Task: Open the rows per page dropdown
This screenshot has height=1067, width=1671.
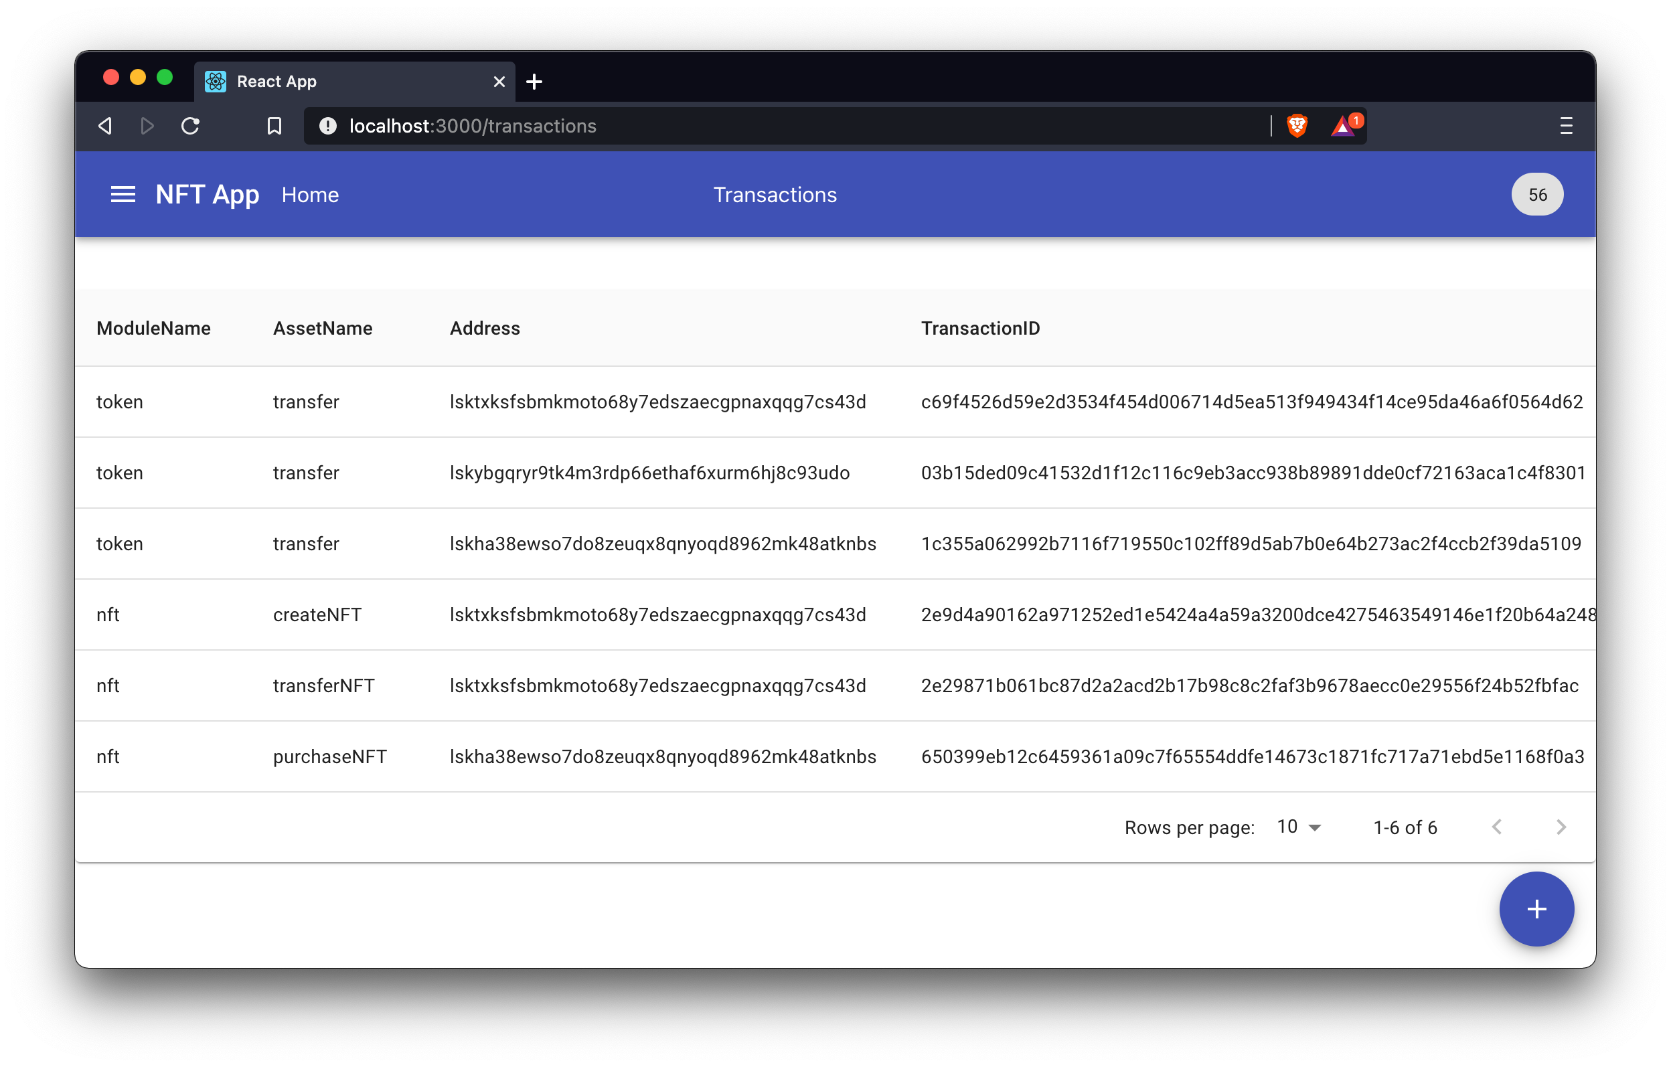Action: click(1296, 826)
